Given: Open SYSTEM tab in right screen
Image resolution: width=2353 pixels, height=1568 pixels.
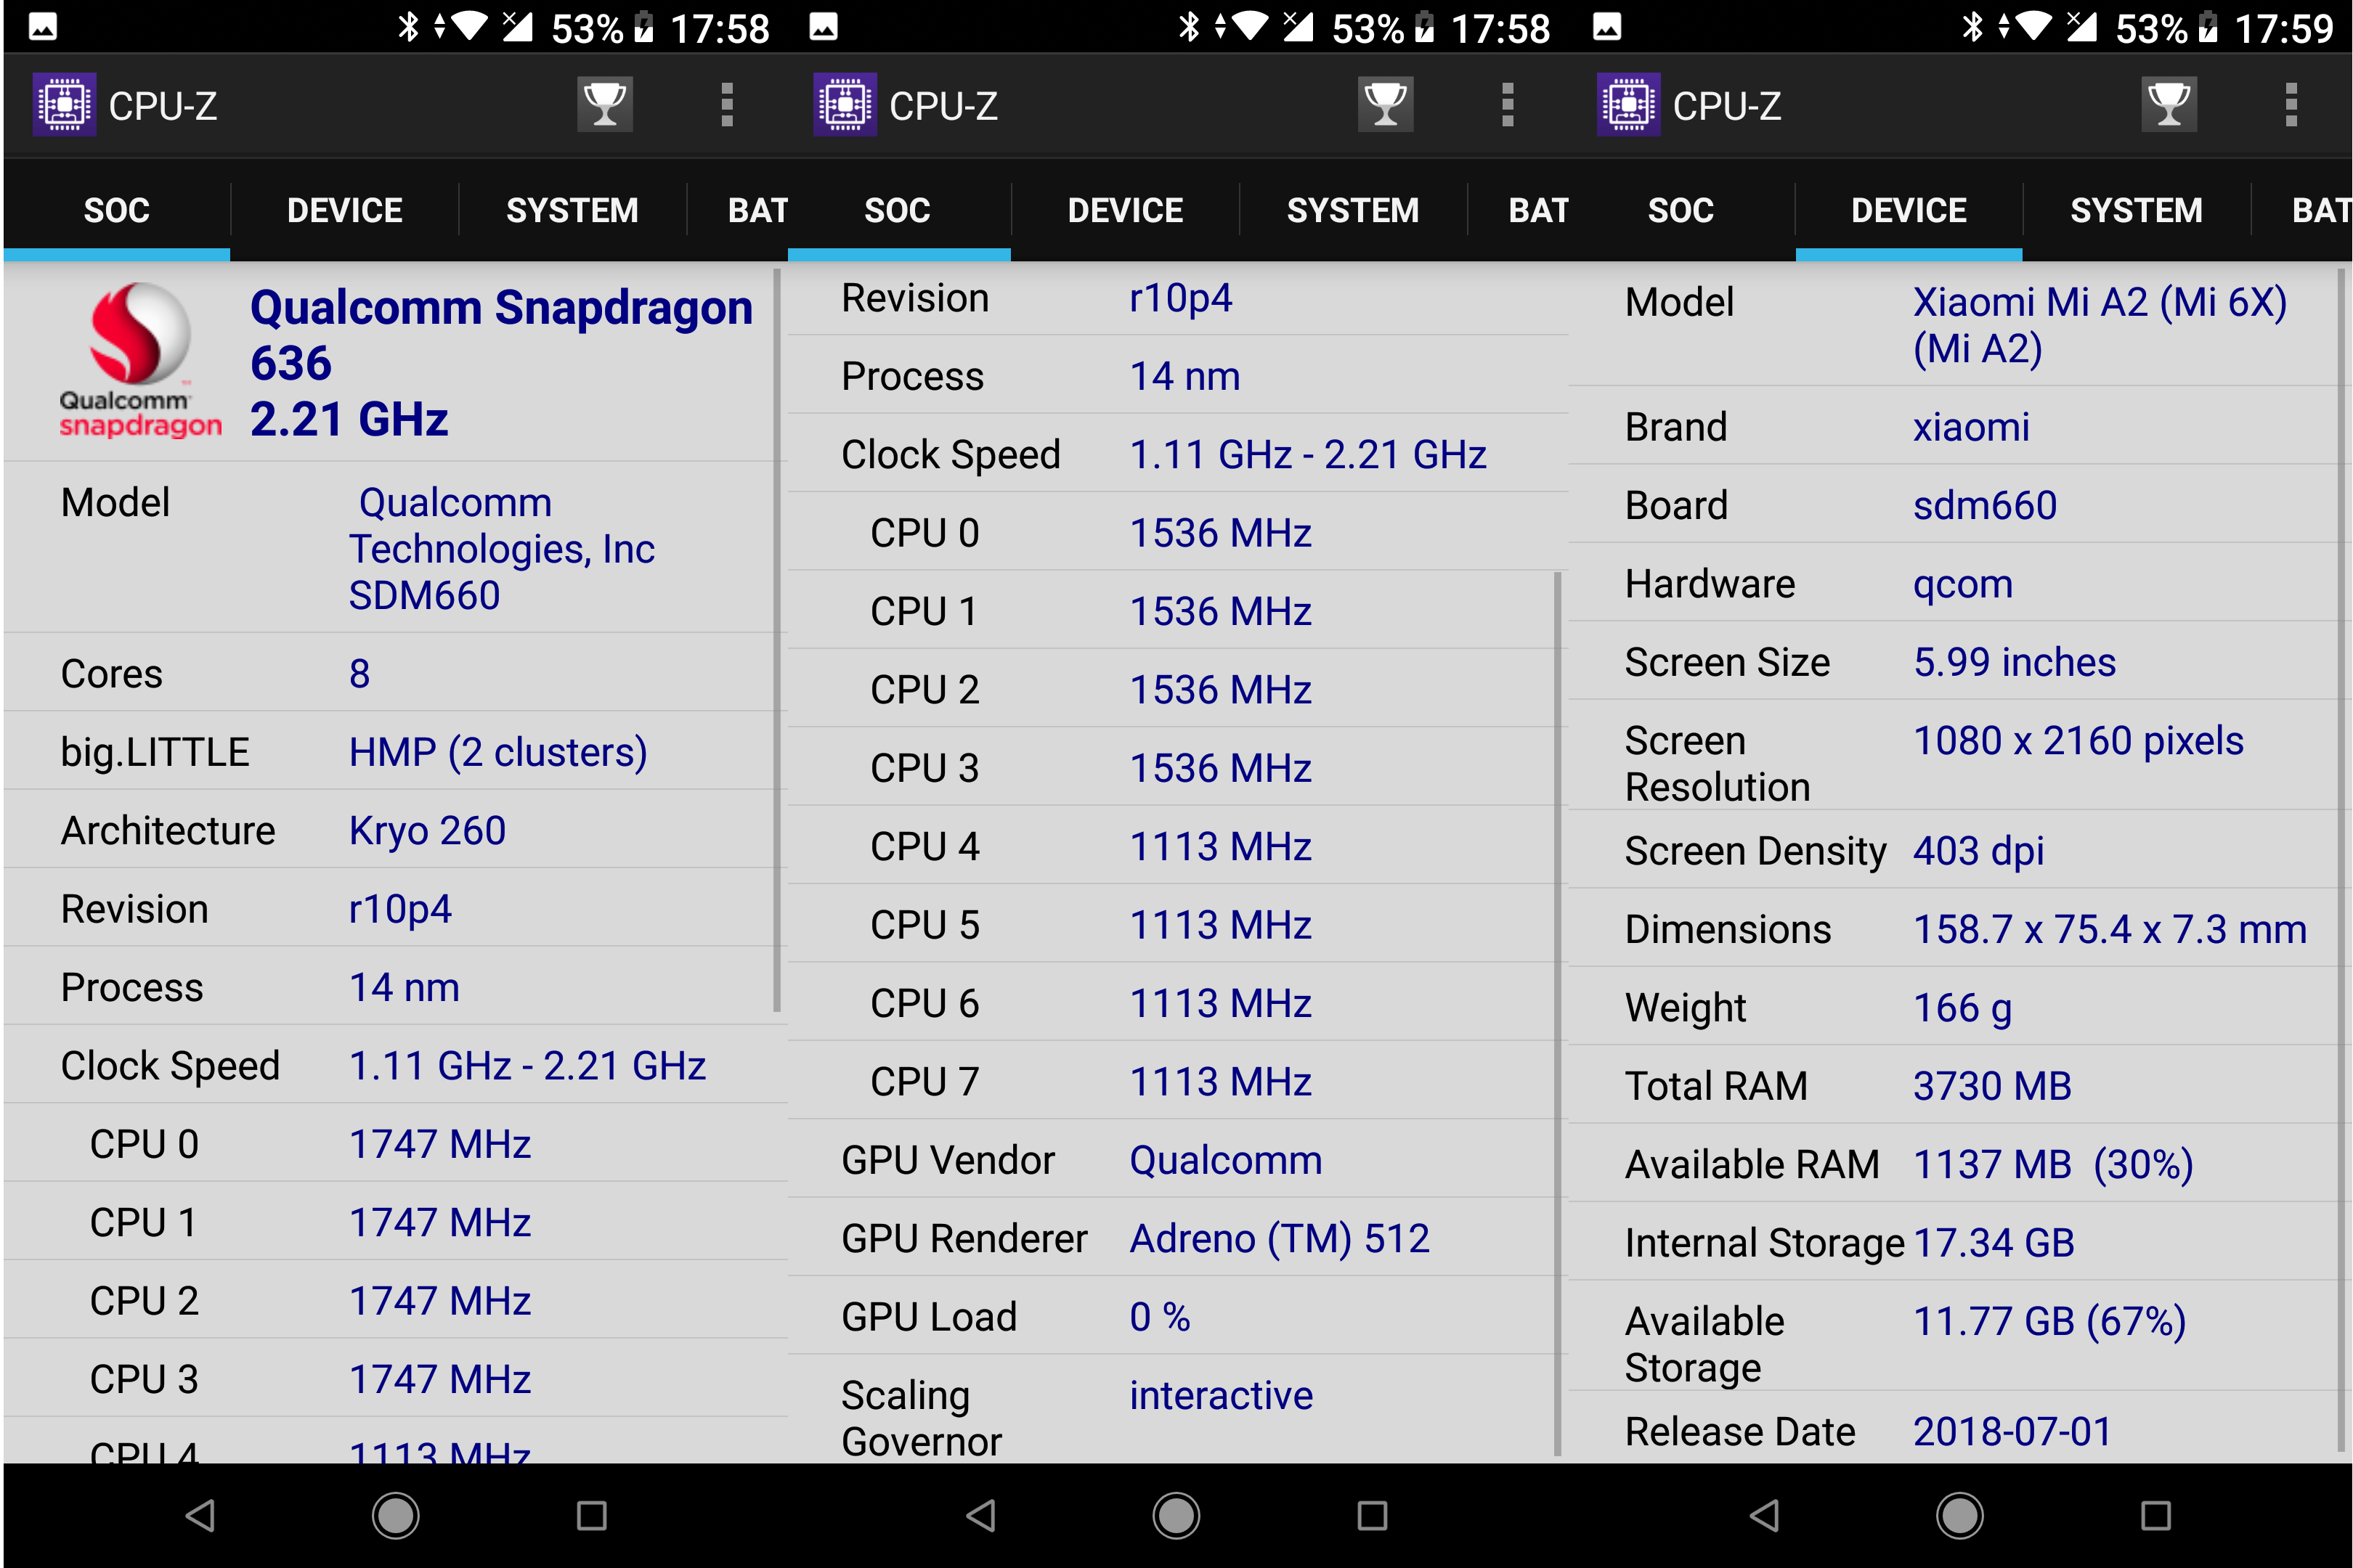Looking at the screenshot, I should tap(2136, 211).
